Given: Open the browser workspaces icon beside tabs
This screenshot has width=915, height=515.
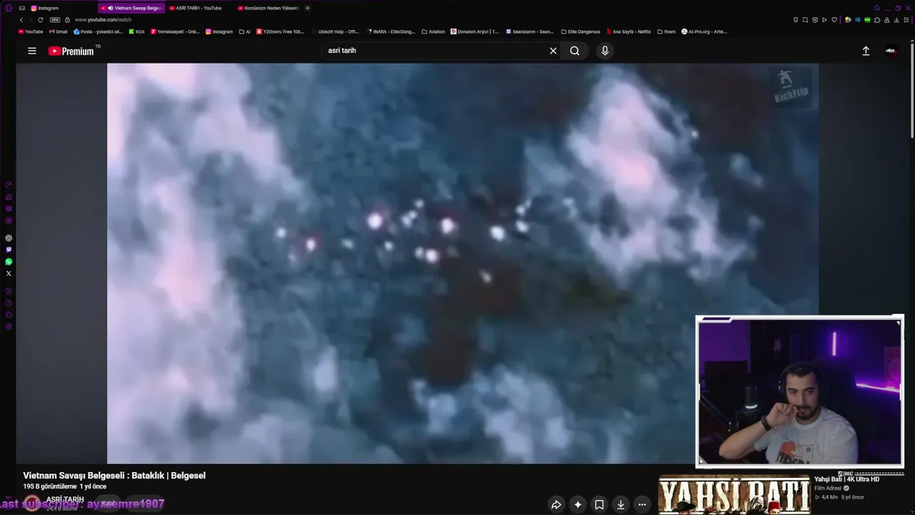Looking at the screenshot, I should pos(22,8).
